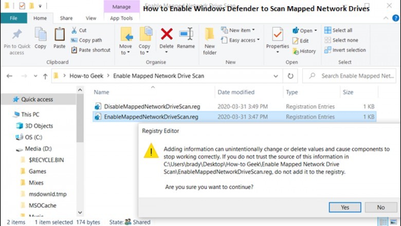Click Pin to Quick access icon
The width and height of the screenshot is (401, 226).
17,35
